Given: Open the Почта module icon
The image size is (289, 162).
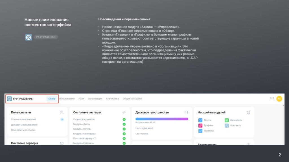Looking at the screenshot, I should [200, 120].
